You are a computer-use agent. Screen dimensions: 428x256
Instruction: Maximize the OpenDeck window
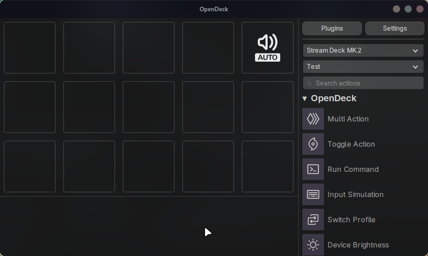(408, 9)
